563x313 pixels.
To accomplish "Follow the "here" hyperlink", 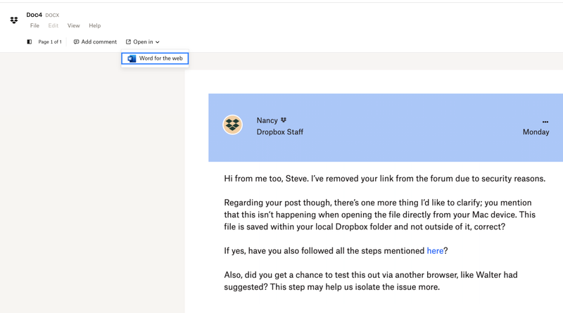I will [435, 251].
